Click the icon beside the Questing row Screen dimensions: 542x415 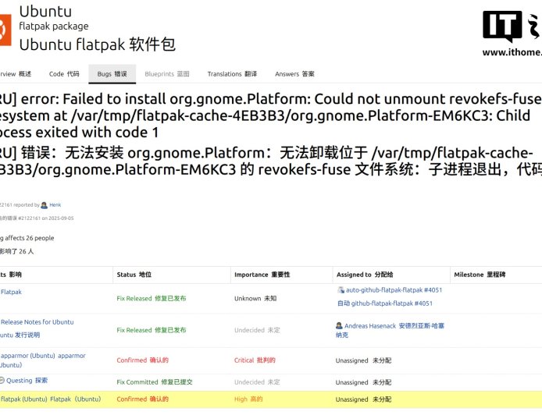tap(2, 381)
